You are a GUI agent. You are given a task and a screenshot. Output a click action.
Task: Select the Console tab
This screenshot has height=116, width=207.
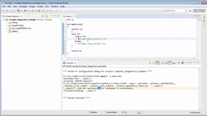69,63
